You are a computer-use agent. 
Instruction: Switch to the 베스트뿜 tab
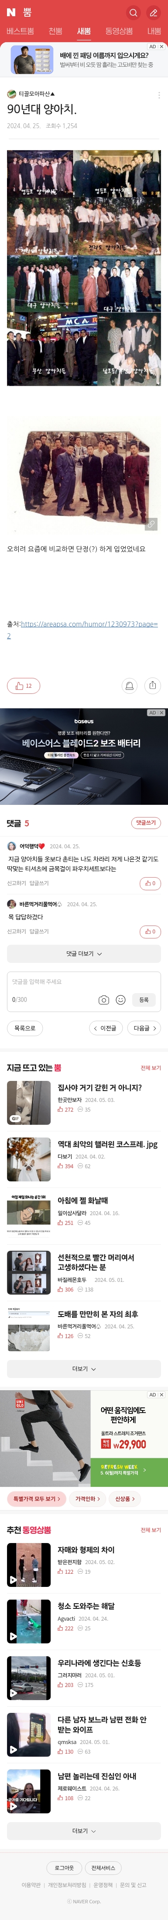tap(20, 31)
